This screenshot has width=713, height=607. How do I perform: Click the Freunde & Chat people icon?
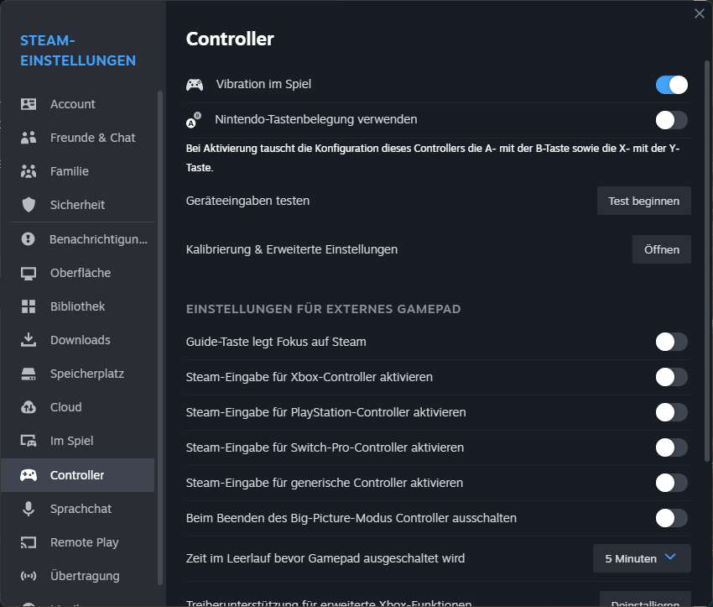pos(29,138)
